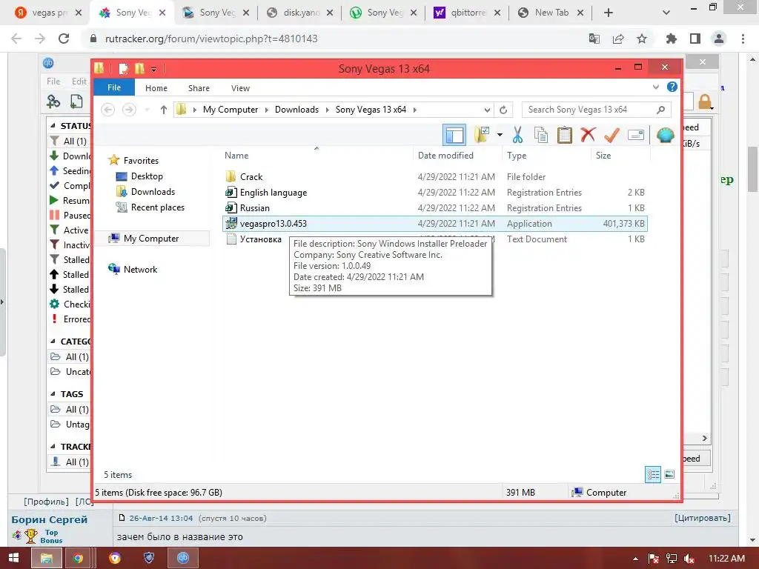Viewport: 759px width, 569px height.
Task: Open the View ribbon tab
Action: click(241, 88)
